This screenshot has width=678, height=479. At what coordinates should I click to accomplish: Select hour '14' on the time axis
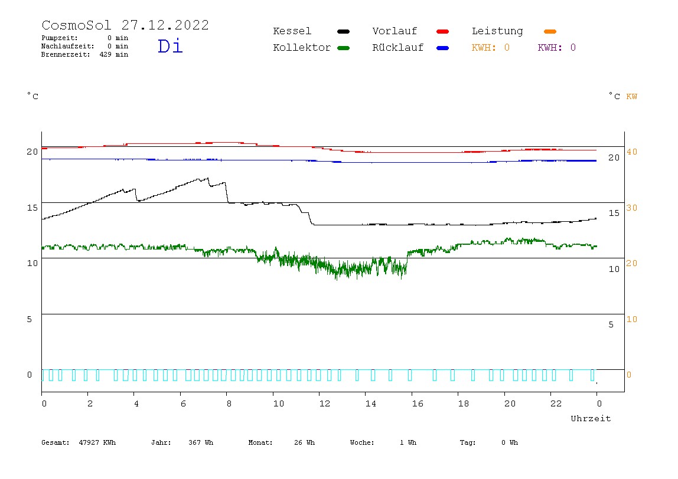(370, 404)
